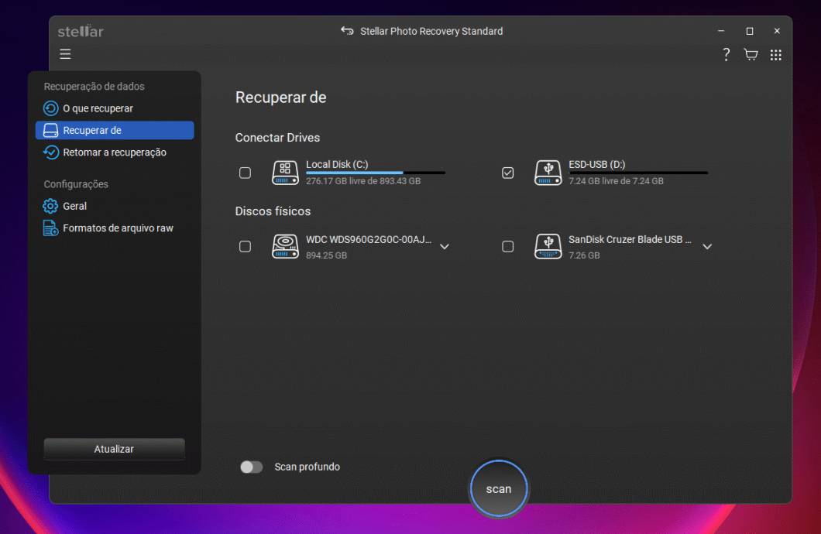Click the ESD-USB (D:) drive icon

(x=548, y=173)
